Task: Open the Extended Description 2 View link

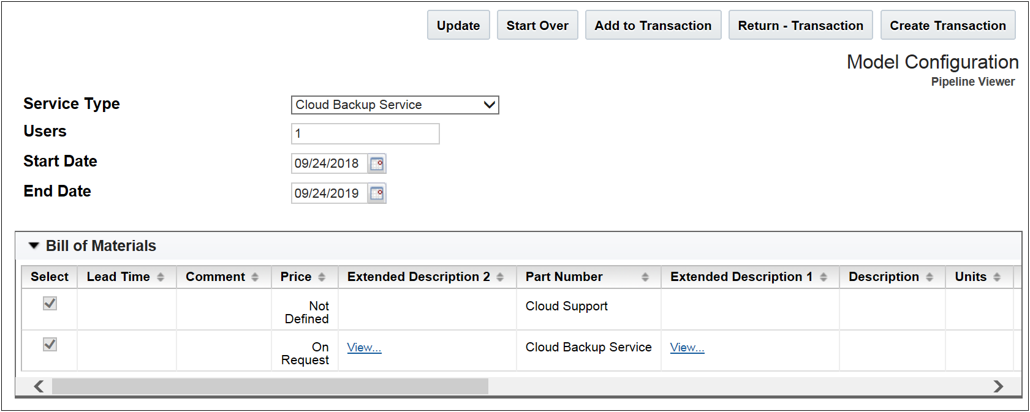Action: coord(364,348)
